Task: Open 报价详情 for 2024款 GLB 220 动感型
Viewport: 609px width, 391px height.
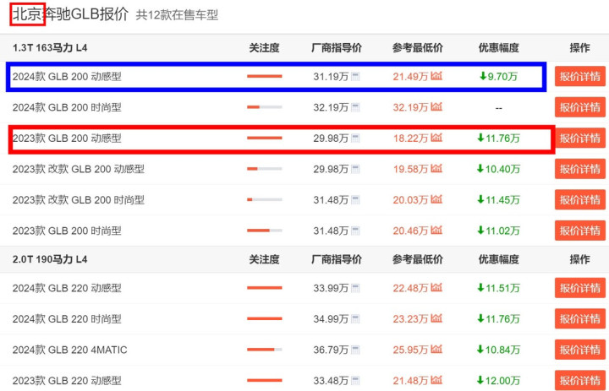Action: (580, 288)
